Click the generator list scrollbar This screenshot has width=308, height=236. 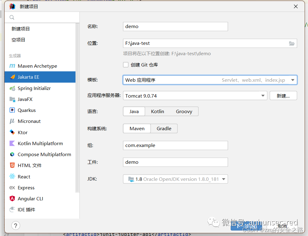[x=77, y=108]
